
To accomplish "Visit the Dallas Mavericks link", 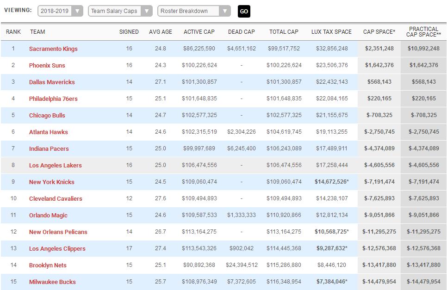I will 52,82.
